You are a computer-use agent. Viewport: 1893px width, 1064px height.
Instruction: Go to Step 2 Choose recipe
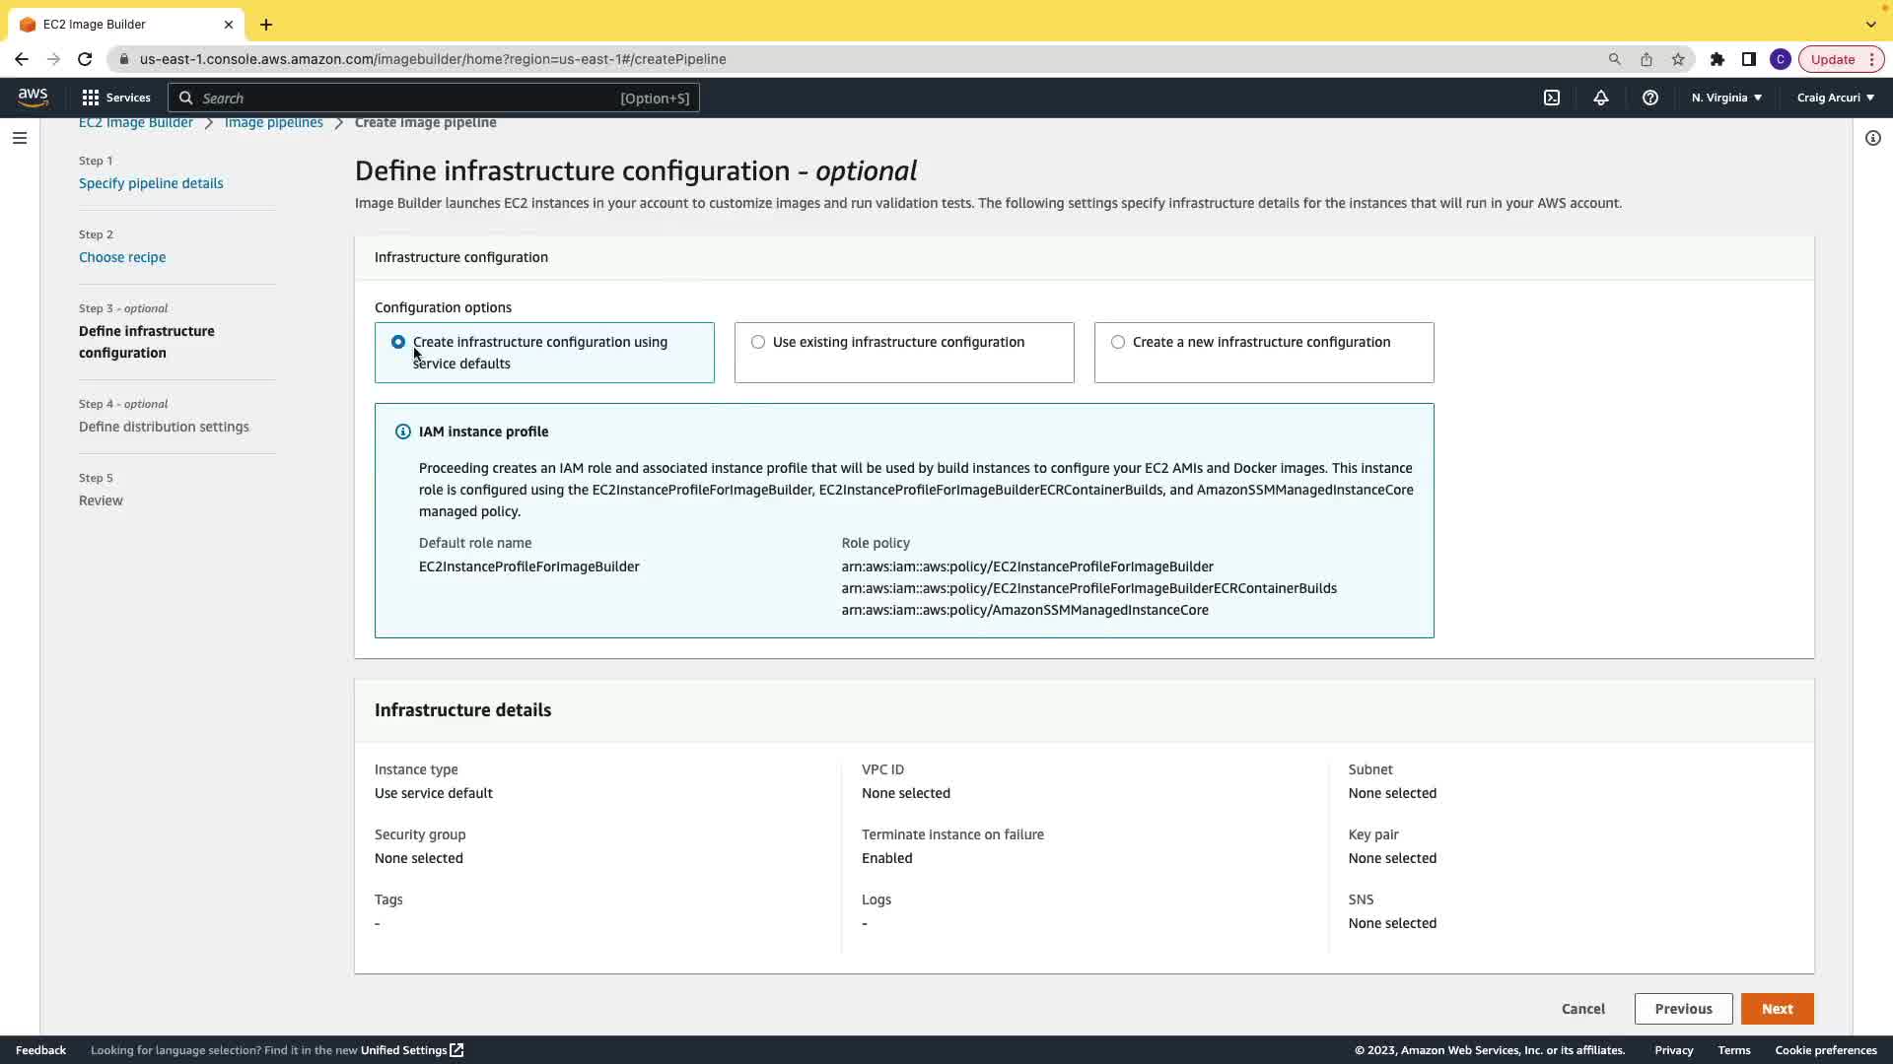[122, 257]
